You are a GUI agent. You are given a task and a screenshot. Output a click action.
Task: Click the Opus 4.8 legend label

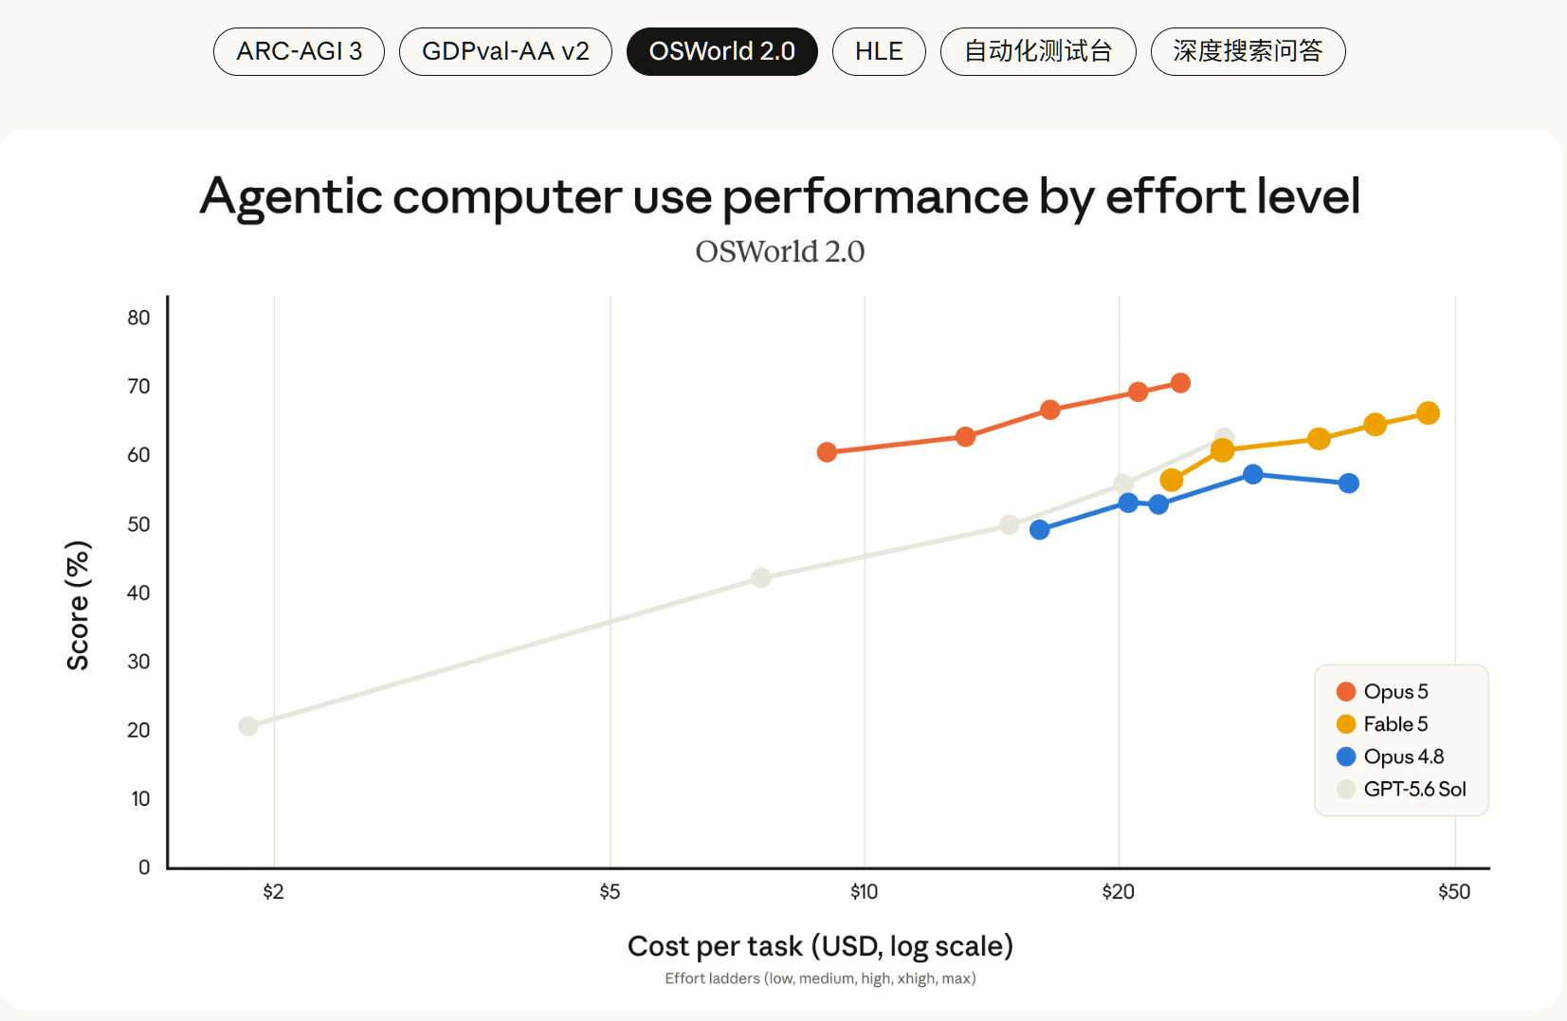1404,757
